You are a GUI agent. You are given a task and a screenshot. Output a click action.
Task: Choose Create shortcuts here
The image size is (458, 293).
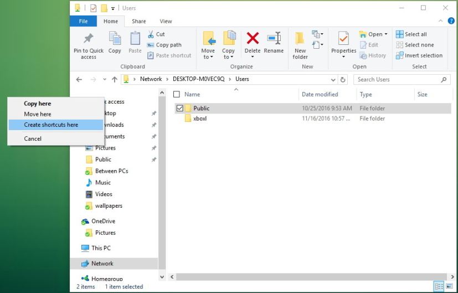coord(55,125)
